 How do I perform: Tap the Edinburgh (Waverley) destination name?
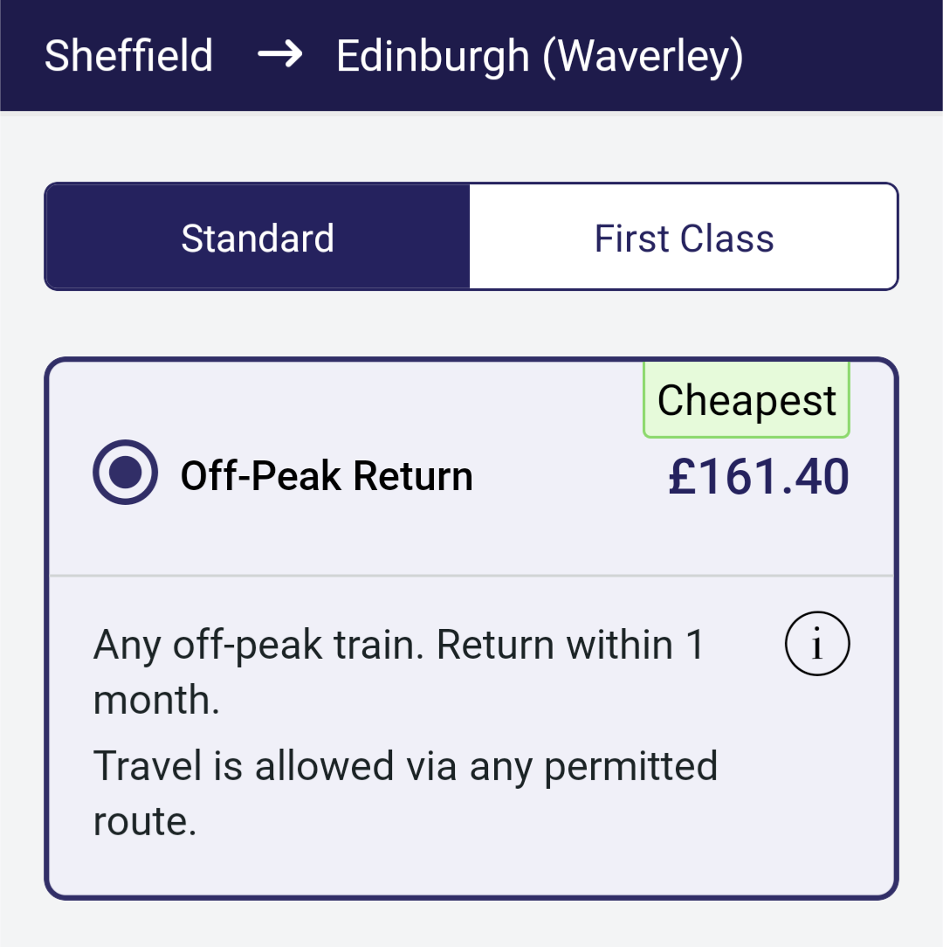540,56
